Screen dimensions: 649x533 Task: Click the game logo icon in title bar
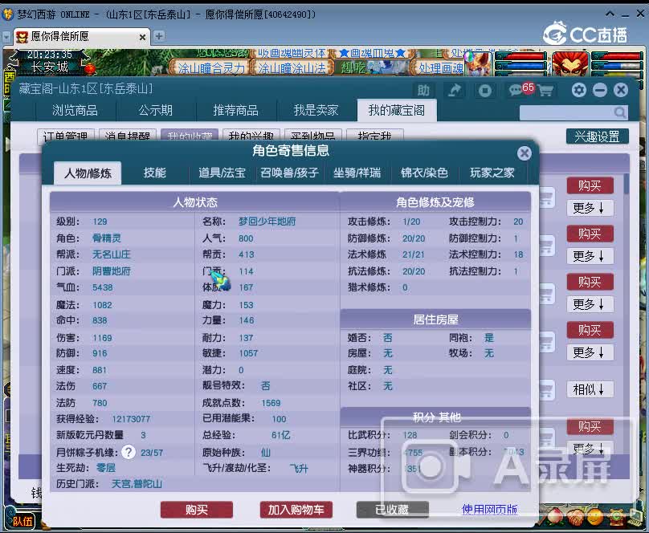point(8,14)
